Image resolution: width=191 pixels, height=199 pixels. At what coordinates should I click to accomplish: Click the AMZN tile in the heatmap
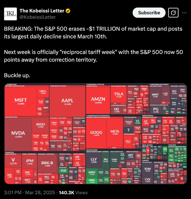(x=98, y=100)
